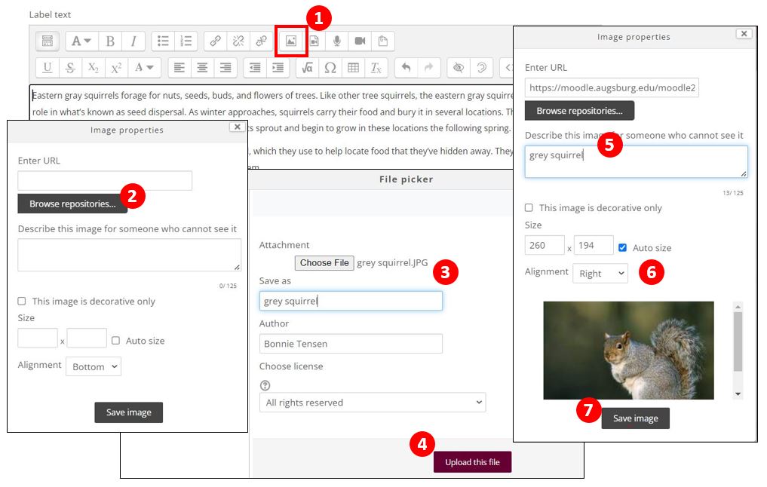Click the redo arrow
767x487 pixels.
tap(429, 68)
